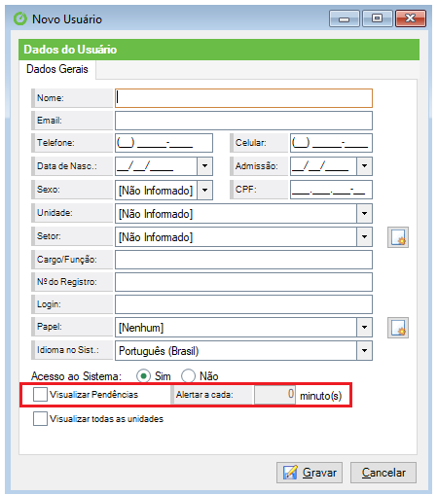Image resolution: width=438 pixels, height=495 pixels.
Task: Enable Visualizar todas as unidades
Action: 40,418
